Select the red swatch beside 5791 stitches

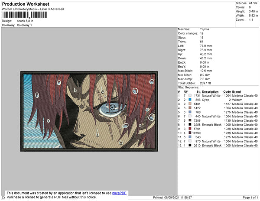coord(190,129)
